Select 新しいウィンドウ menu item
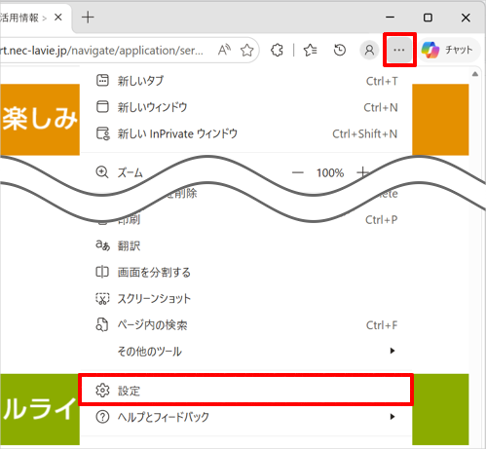Screen dimensions: 486x449 click(246, 107)
